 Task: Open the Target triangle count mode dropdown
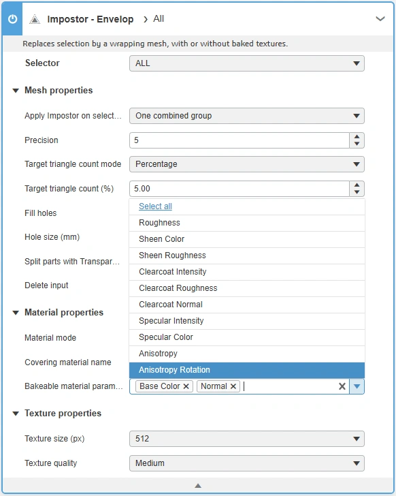click(246, 164)
